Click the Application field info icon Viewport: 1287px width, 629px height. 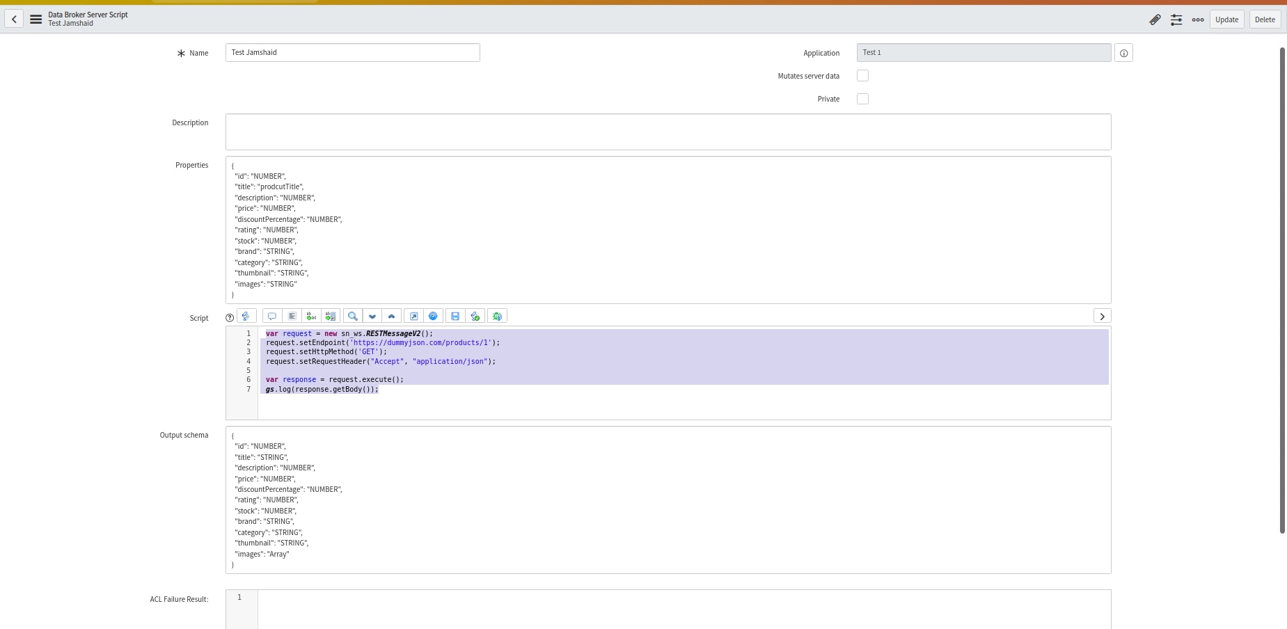click(1123, 53)
